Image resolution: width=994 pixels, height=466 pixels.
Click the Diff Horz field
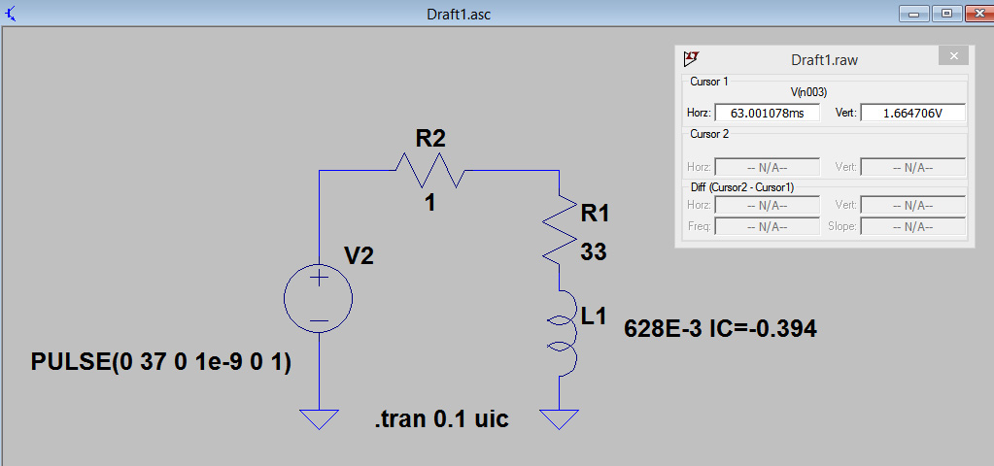pos(767,205)
